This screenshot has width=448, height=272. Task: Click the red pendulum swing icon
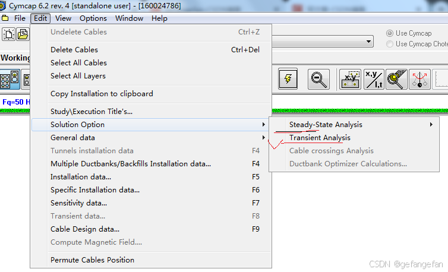419,79
